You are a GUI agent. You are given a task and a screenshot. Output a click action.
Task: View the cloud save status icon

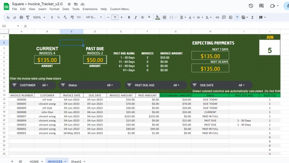click(x=82, y=4)
